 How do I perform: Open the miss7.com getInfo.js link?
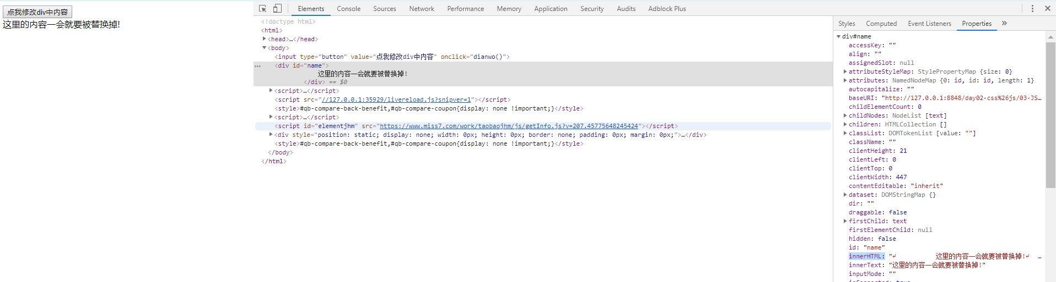pyautogui.click(x=509, y=126)
